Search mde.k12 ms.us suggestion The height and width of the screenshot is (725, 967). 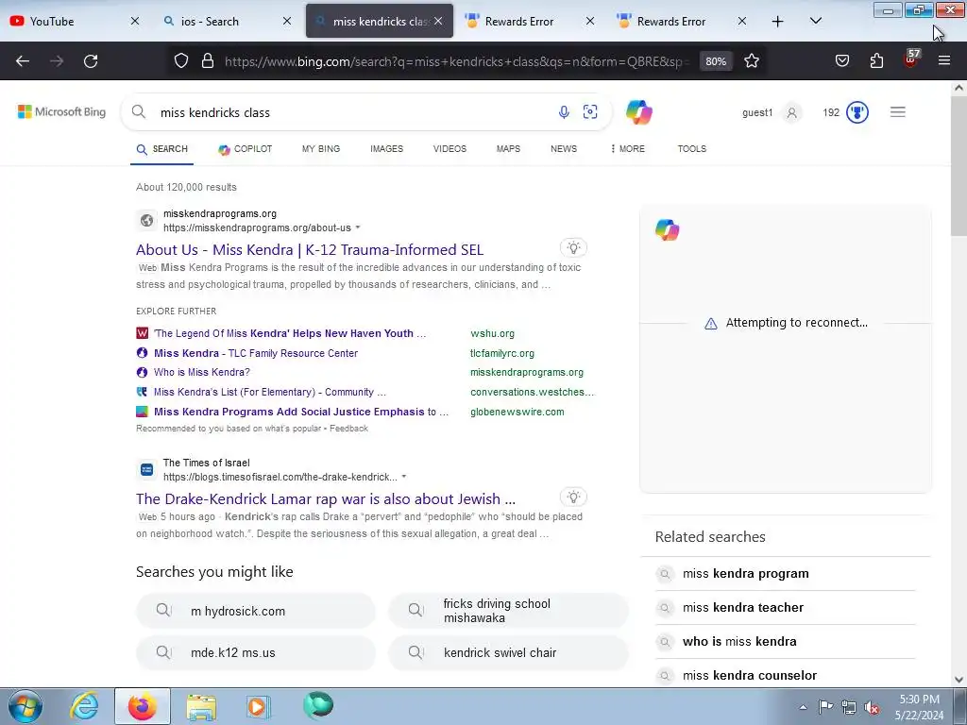click(x=256, y=653)
